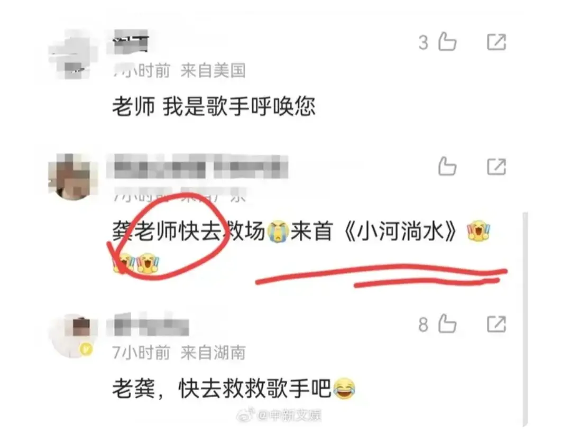The width and height of the screenshot is (571, 433).
Task: Share the comment from 湖南 user
Action: (496, 324)
